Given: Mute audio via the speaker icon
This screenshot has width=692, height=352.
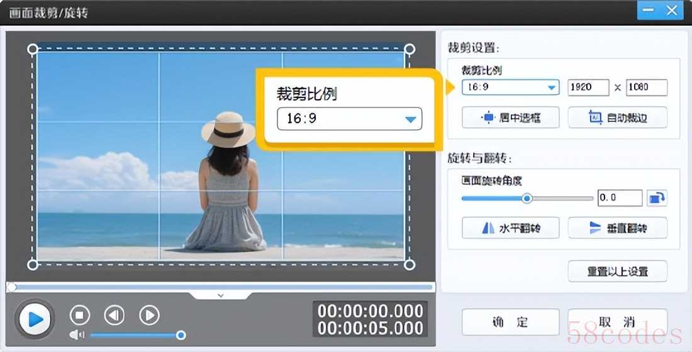Looking at the screenshot, I should coord(77,335).
